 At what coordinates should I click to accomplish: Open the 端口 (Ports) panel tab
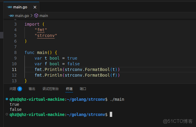(x=83, y=89)
